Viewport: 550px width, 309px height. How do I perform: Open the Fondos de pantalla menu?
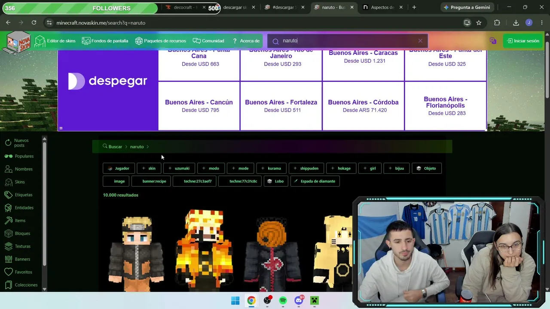pyautogui.click(x=105, y=41)
